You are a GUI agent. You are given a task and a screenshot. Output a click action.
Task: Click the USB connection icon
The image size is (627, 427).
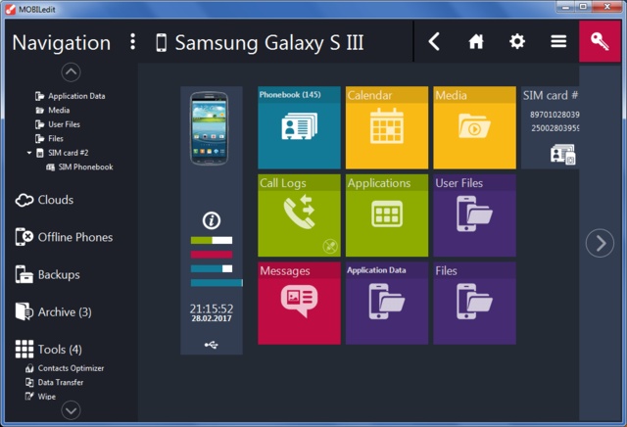[212, 345]
